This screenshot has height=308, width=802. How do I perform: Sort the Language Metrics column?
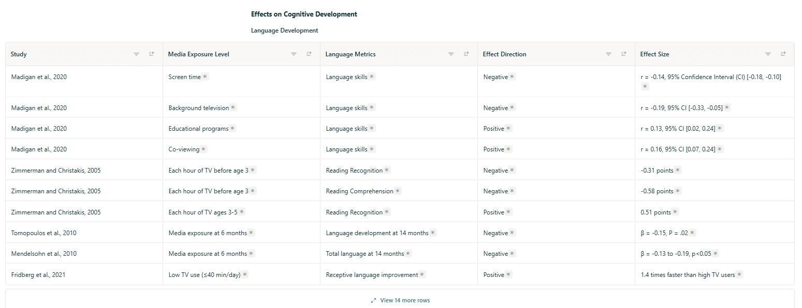466,54
